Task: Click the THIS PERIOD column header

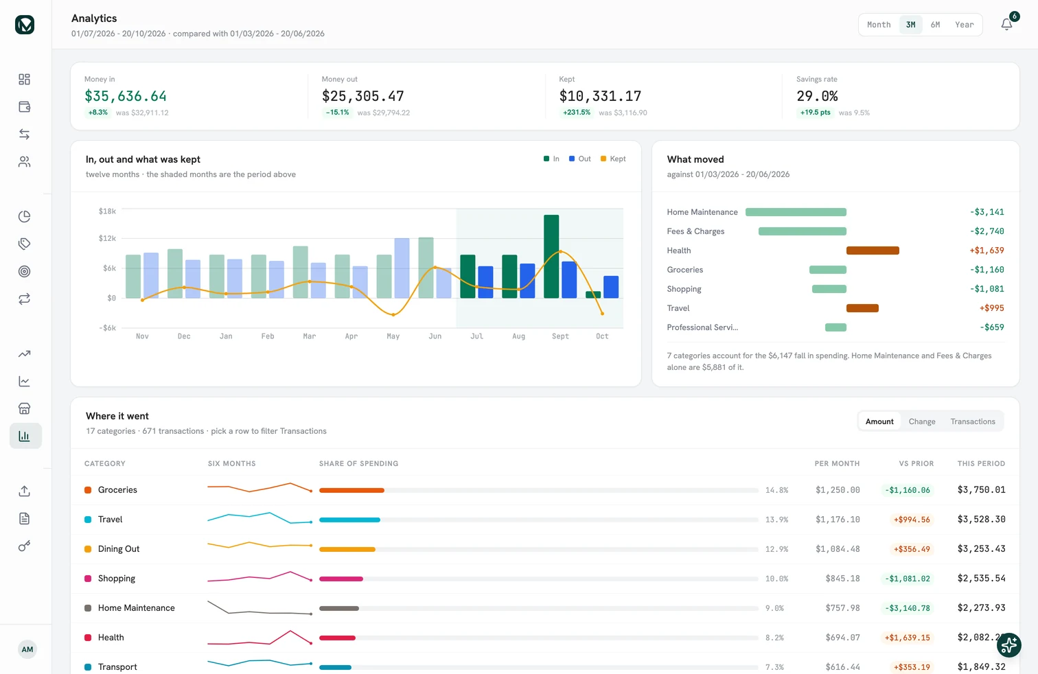Action: click(x=981, y=463)
